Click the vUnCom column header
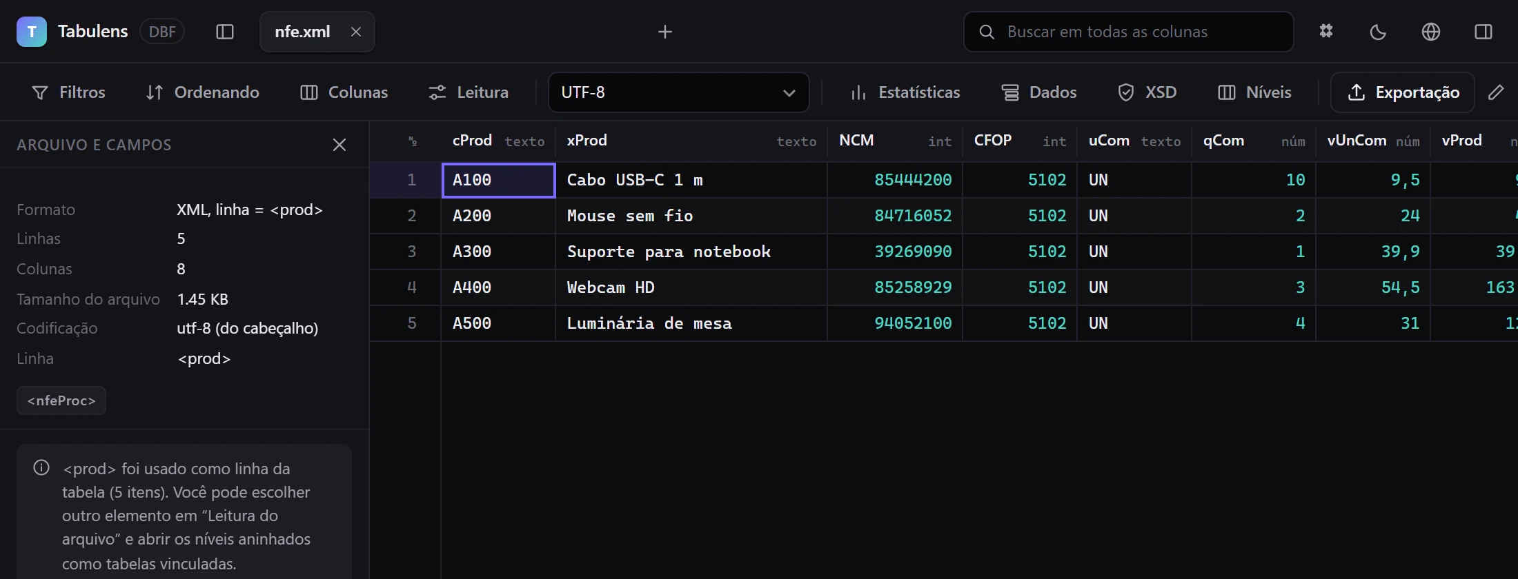The image size is (1518, 579). pyautogui.click(x=1373, y=141)
